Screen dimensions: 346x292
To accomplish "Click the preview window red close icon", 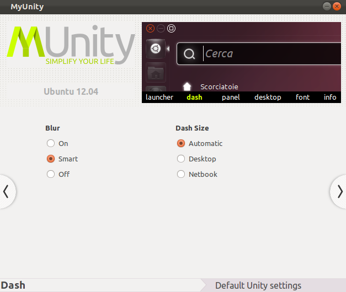I will (150, 29).
